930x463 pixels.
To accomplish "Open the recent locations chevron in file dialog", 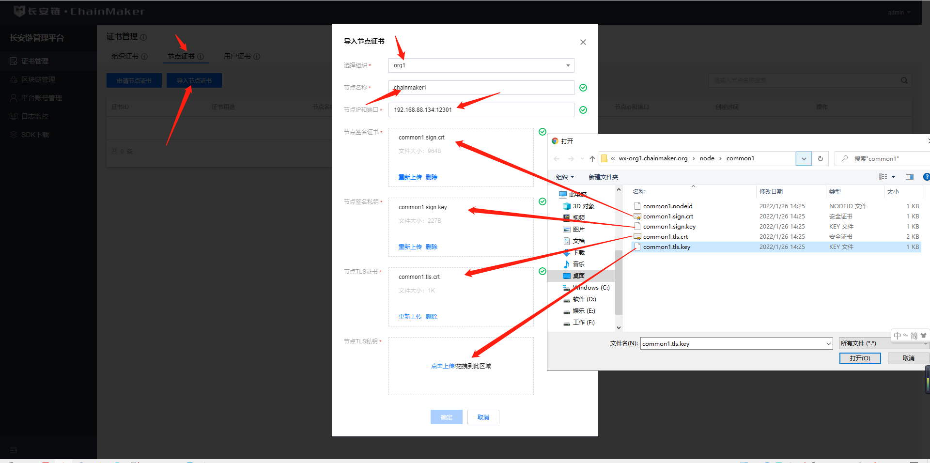I will tap(582, 159).
